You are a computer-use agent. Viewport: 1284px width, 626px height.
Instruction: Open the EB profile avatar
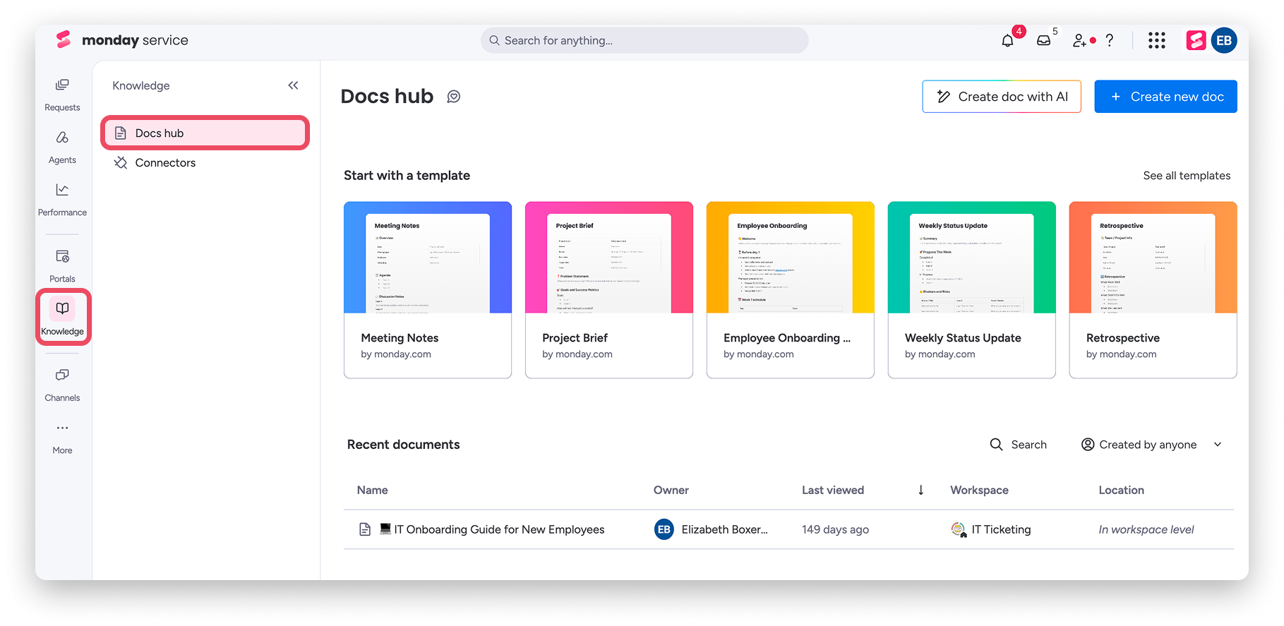pos(1224,40)
